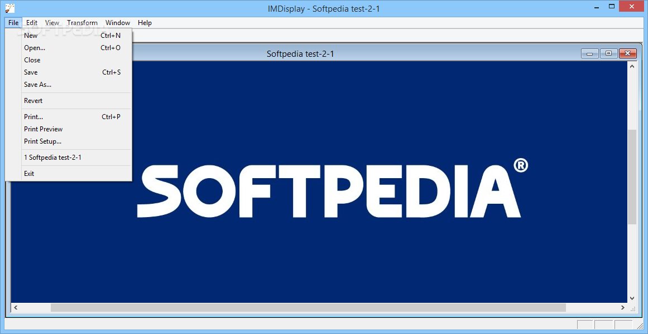Maximize the Softpedia test-2-1 child window

tap(609, 53)
